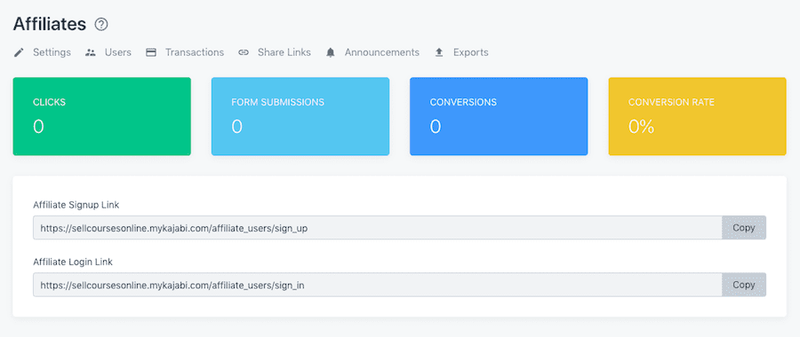800x337 pixels.
Task: Select the affiliate sign_in URL field
Action: (378, 285)
